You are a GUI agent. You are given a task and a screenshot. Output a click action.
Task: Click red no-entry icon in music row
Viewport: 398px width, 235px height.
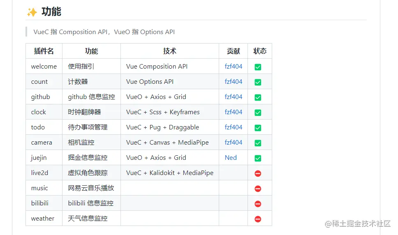(x=258, y=189)
